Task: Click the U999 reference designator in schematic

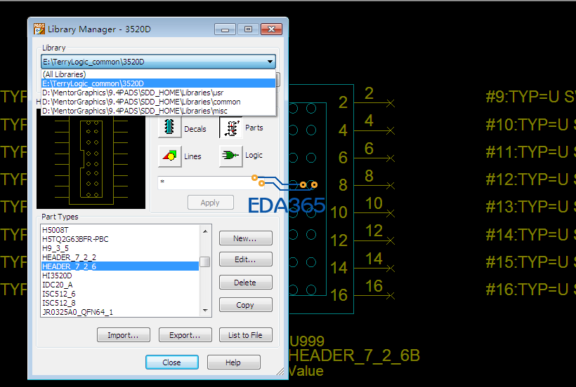Action: click(307, 341)
